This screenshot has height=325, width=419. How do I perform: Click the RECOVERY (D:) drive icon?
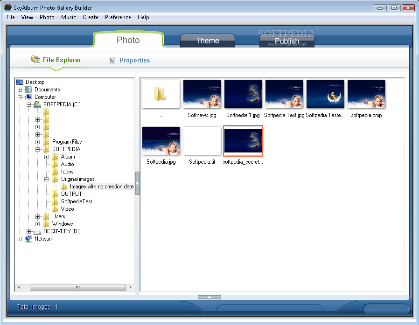(x=37, y=232)
